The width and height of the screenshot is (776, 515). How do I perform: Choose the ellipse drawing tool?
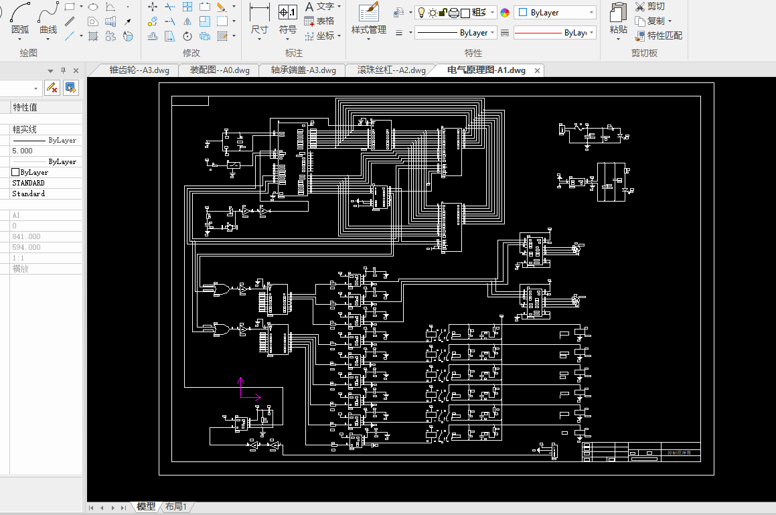click(x=93, y=7)
